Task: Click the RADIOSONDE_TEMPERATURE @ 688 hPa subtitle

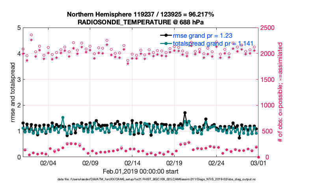Action: [x=141, y=22]
